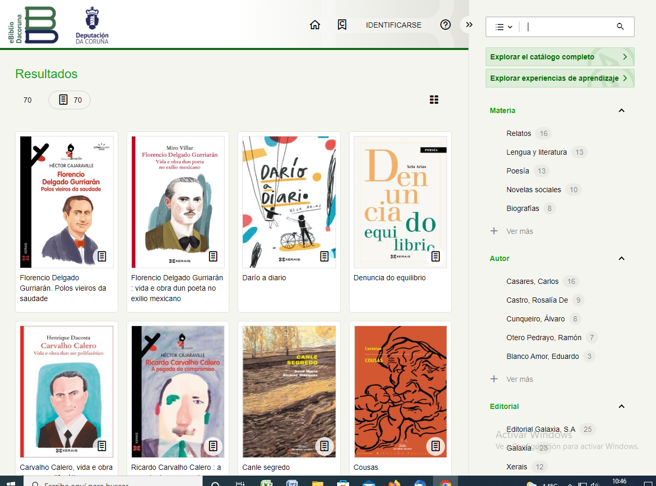Open the search type dropdown list

pos(503,27)
